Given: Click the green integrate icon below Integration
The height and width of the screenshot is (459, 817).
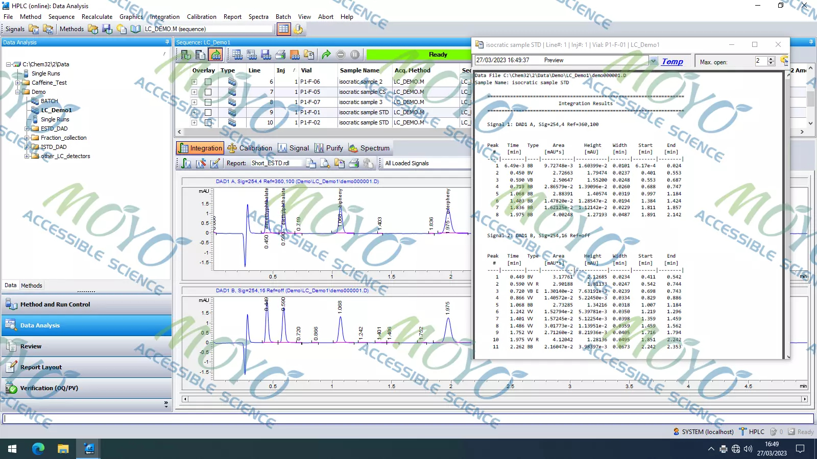Looking at the screenshot, I should 186,163.
